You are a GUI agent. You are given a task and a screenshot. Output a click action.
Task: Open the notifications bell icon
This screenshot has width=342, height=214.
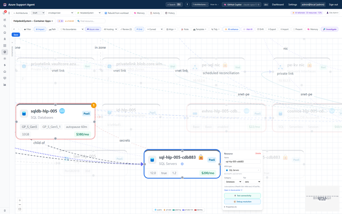pos(4,13)
